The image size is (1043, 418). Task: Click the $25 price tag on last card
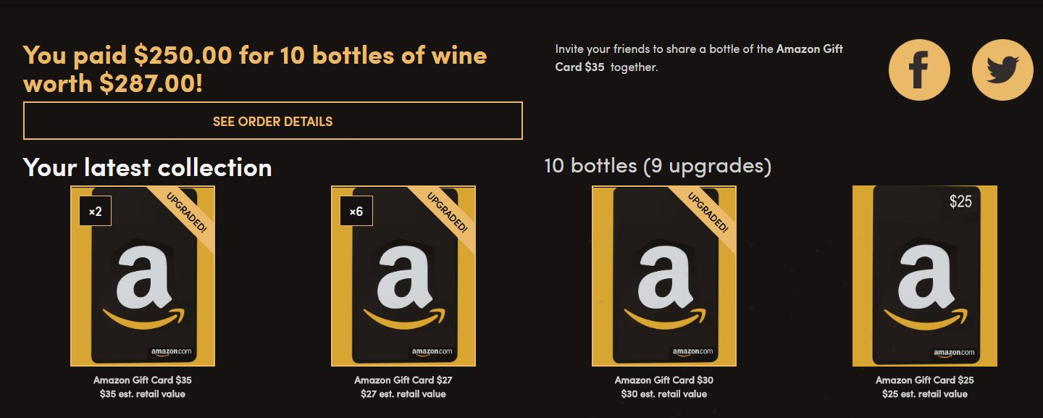(960, 201)
